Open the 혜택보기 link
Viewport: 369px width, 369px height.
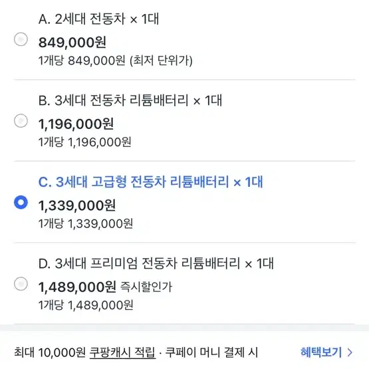click(x=321, y=352)
